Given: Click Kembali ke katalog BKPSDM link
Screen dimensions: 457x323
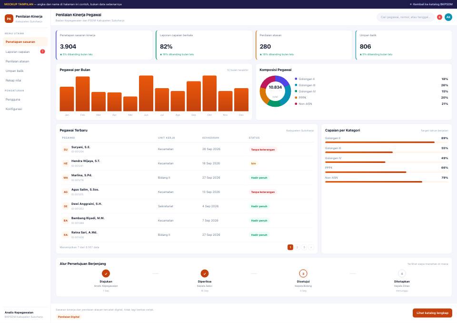Looking at the screenshot, I should [431, 4].
